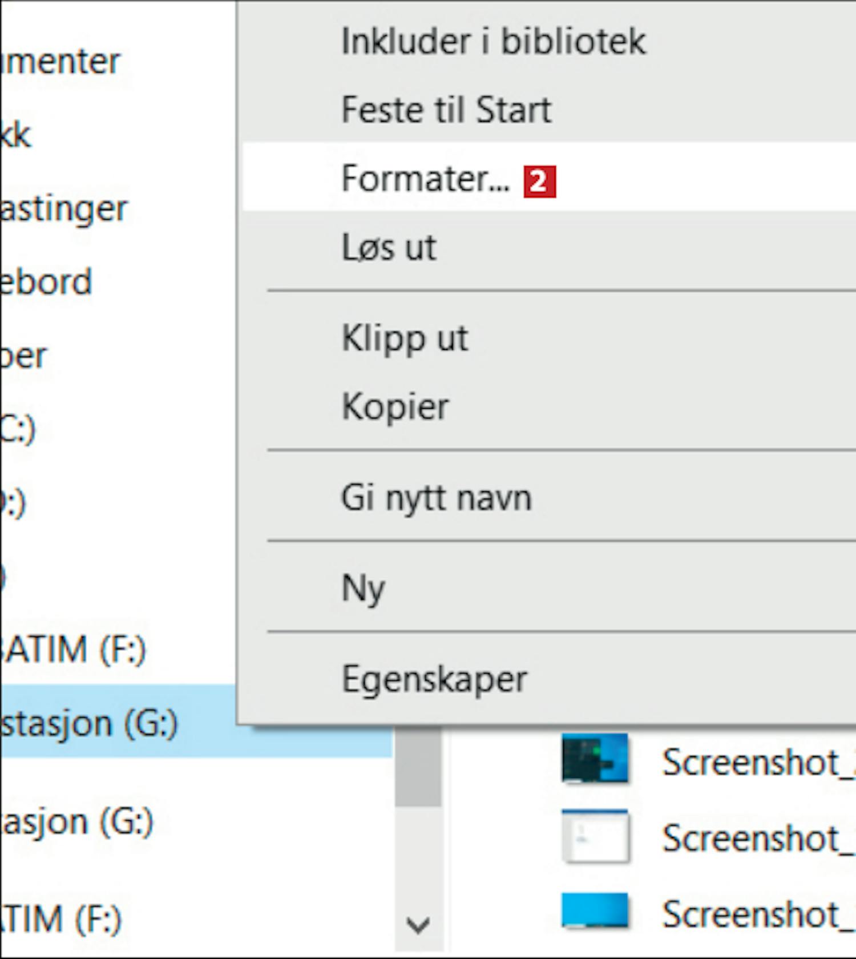Select the lower asjon (G:) tree item
The height and width of the screenshot is (959, 856).
pos(77,822)
